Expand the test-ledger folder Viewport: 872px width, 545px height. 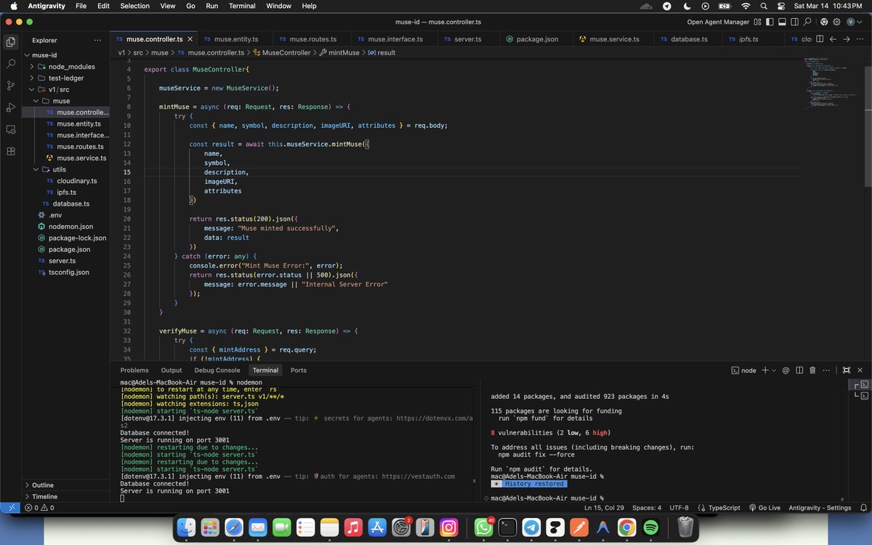[x=65, y=78]
